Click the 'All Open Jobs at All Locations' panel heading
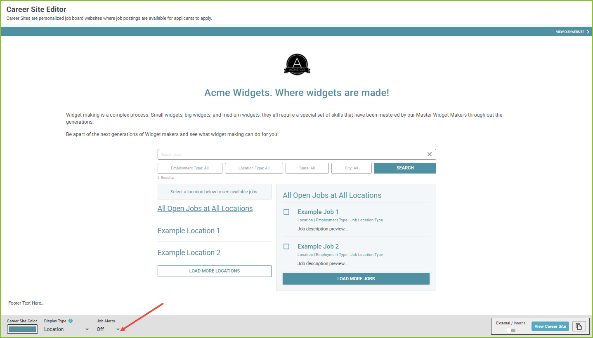This screenshot has width=593, height=338. tap(332, 195)
